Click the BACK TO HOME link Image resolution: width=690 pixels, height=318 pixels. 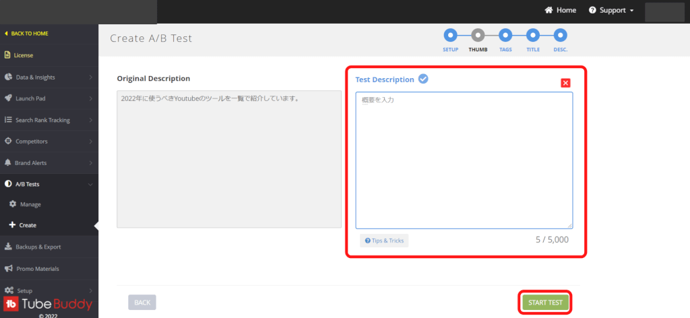pos(26,34)
